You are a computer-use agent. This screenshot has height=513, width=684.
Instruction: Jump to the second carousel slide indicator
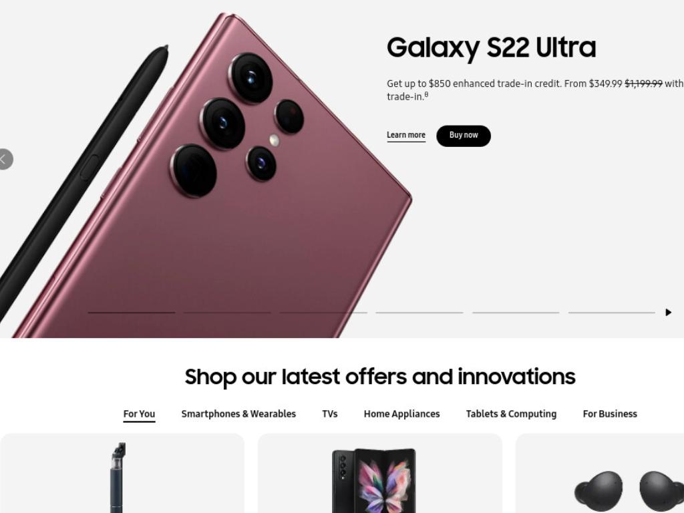point(227,313)
